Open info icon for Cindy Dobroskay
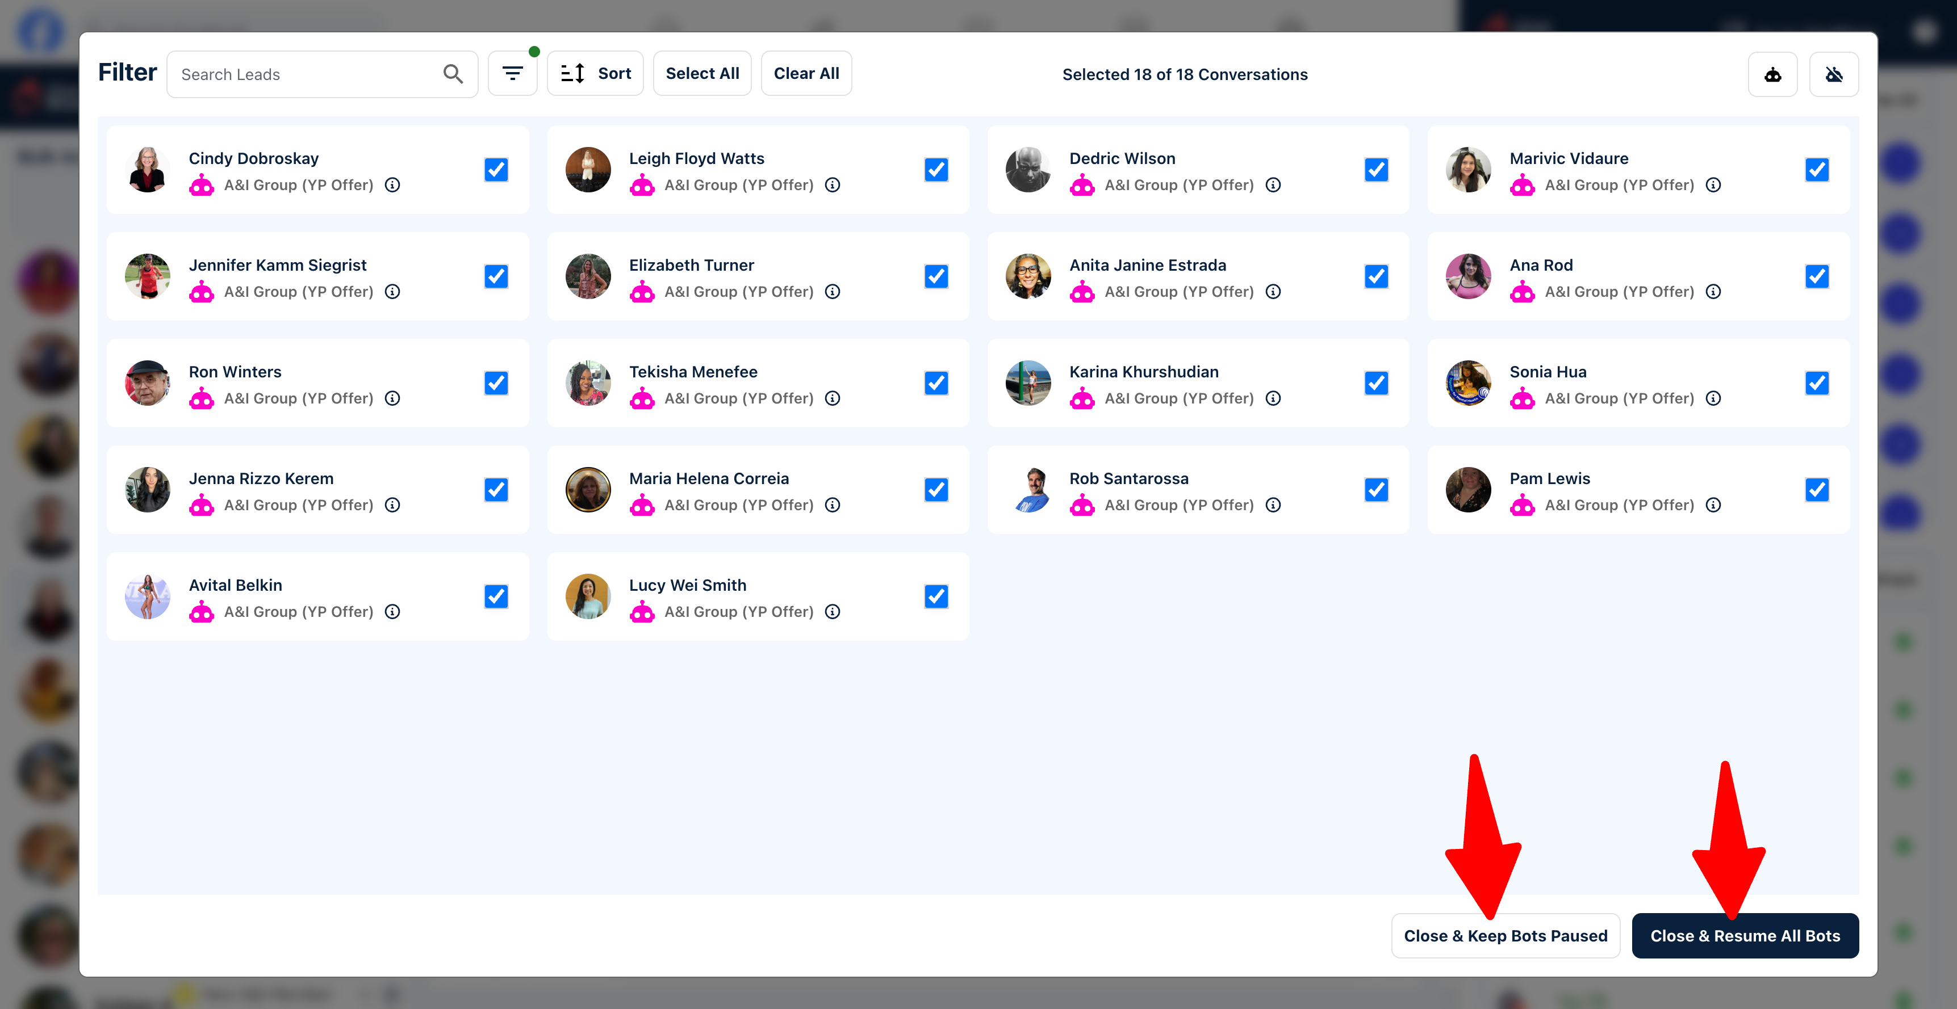Image resolution: width=1957 pixels, height=1009 pixels. [x=392, y=184]
